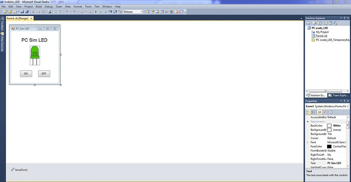Image resolution: width=351 pixels, height=182 pixels.
Task: Click the New Project toolbar icon
Action: coord(5,12)
